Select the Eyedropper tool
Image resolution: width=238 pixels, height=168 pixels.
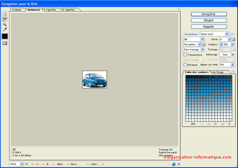[x=5, y=29]
